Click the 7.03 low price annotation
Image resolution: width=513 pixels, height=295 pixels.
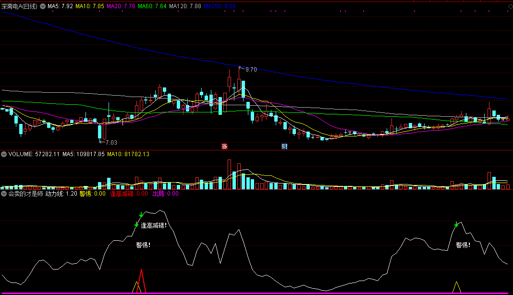click(x=111, y=142)
